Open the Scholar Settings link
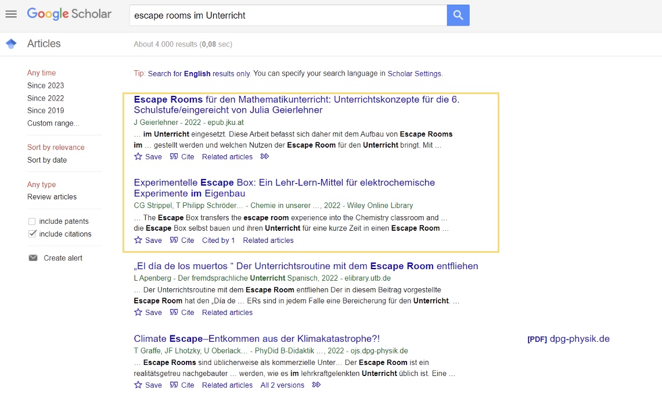This screenshot has height=401, width=662. pos(414,74)
